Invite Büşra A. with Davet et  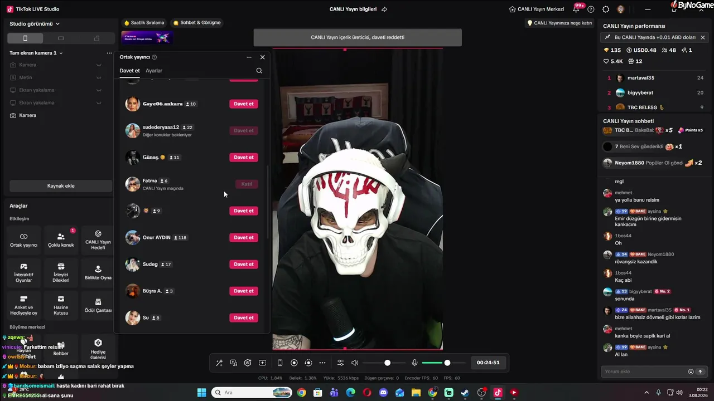click(244, 291)
